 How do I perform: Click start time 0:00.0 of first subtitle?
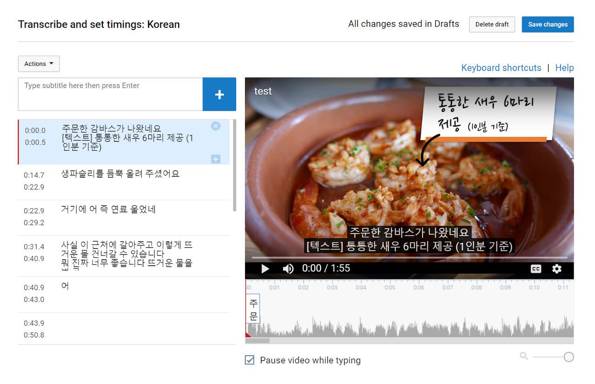coord(35,131)
